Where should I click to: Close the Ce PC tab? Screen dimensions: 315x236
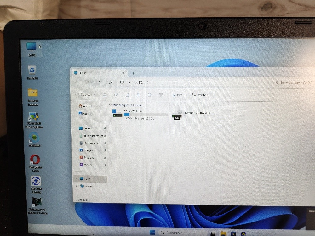(123, 73)
